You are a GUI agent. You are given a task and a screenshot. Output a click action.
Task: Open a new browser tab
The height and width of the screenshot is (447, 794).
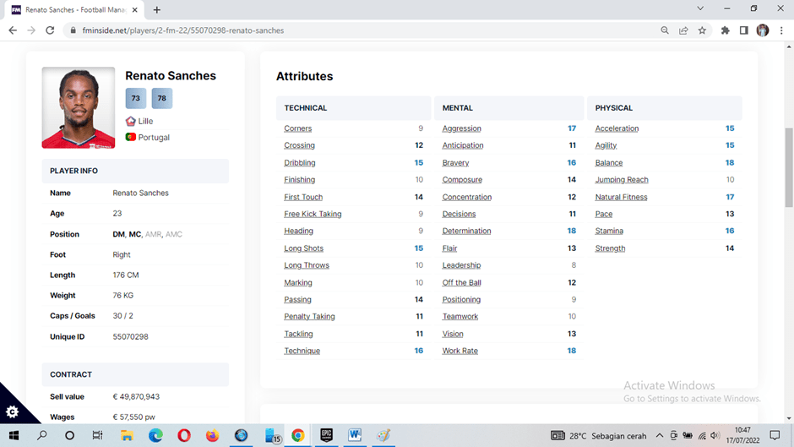click(156, 9)
